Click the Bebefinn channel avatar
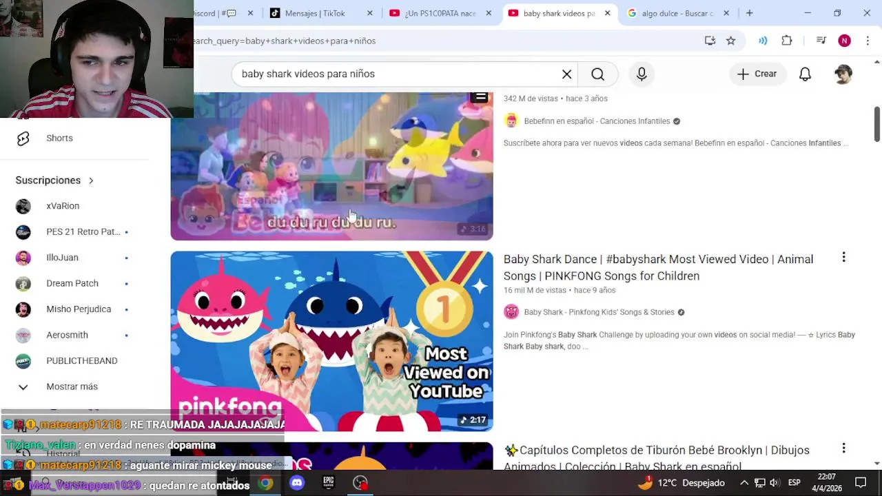882x496 pixels. (511, 121)
